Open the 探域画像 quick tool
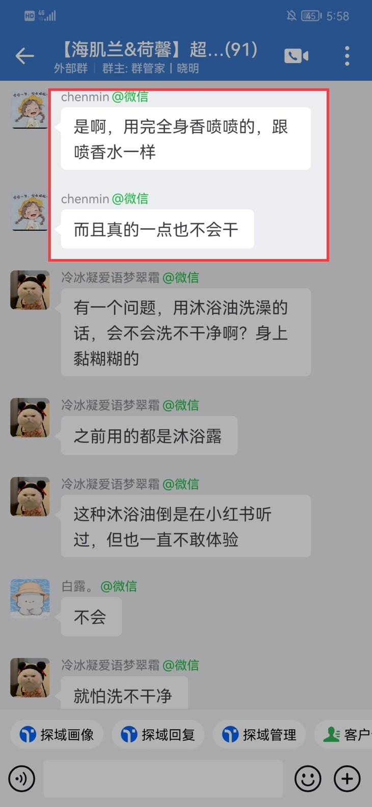The image size is (372, 807). [x=57, y=735]
